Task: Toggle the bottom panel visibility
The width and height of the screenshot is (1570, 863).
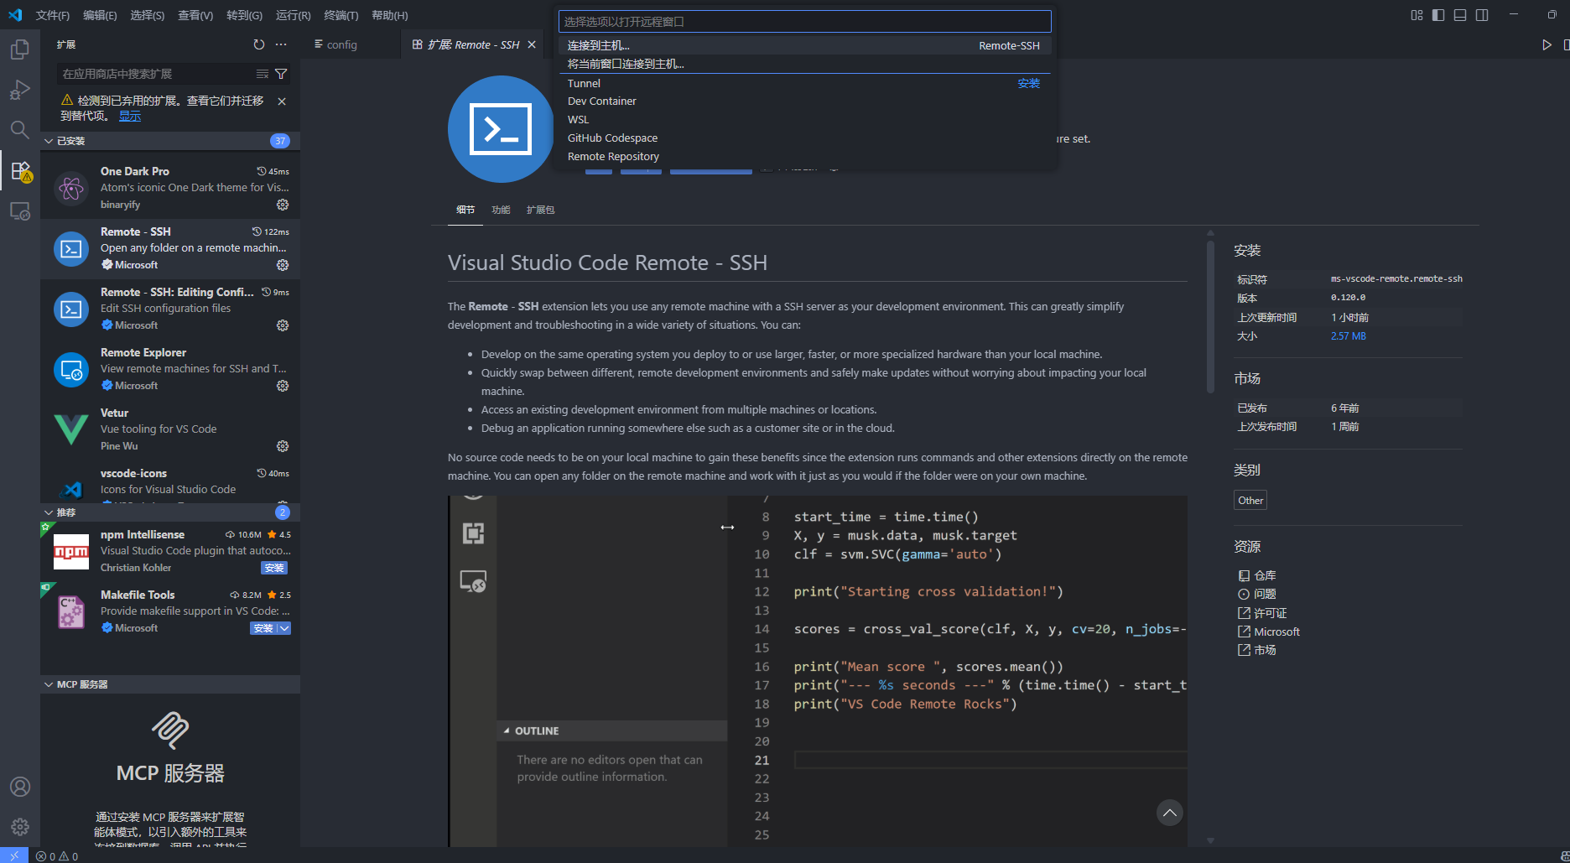Action: point(1460,14)
